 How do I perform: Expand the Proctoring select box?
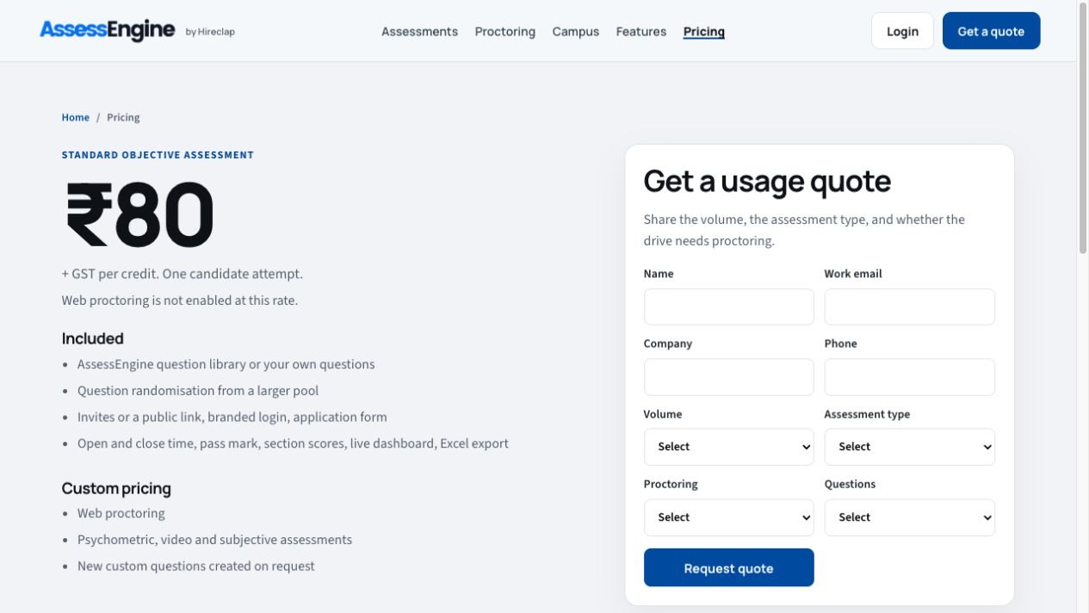pyautogui.click(x=728, y=517)
